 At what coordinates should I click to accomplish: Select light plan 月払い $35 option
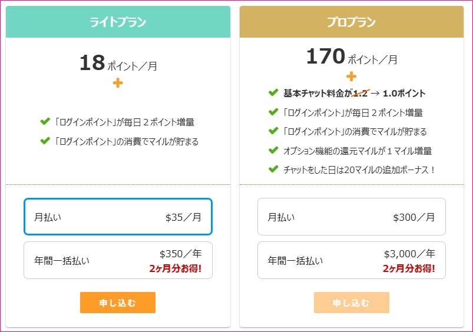(118, 217)
